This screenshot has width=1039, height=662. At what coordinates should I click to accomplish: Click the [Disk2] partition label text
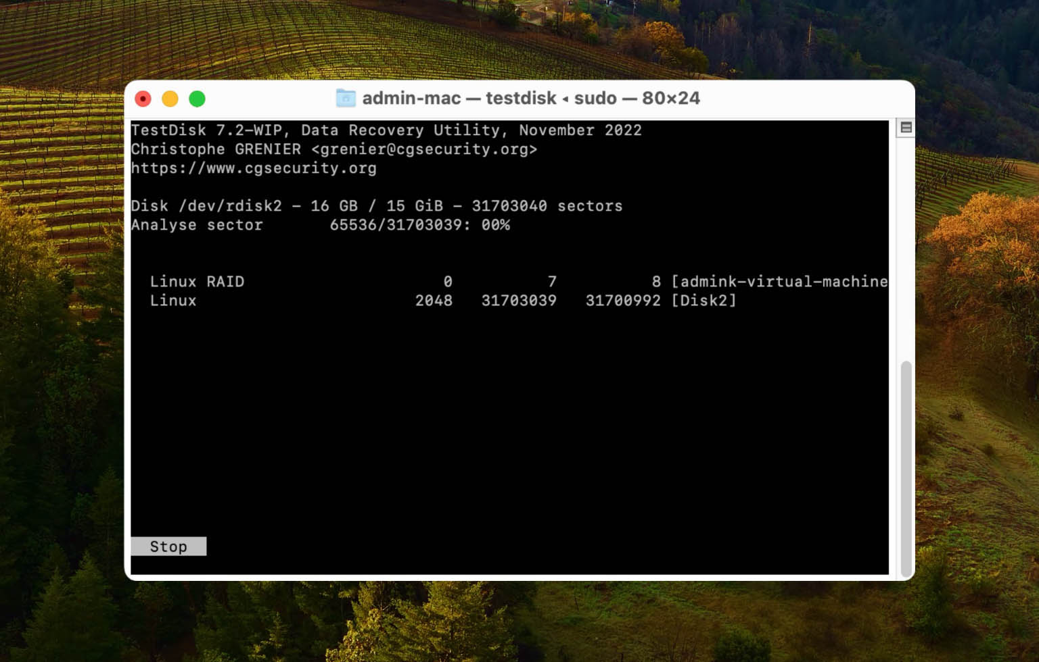click(704, 300)
